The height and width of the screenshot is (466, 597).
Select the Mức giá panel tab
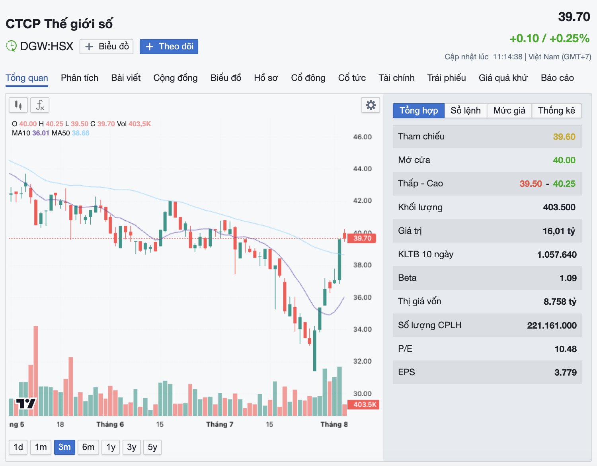click(509, 110)
